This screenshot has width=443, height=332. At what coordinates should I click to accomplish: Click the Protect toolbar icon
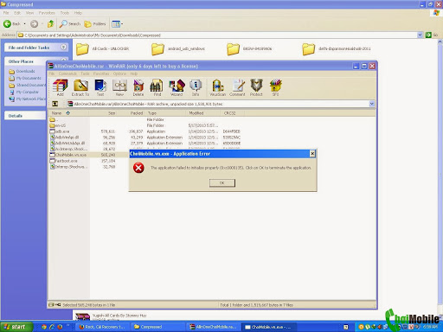tap(256, 87)
